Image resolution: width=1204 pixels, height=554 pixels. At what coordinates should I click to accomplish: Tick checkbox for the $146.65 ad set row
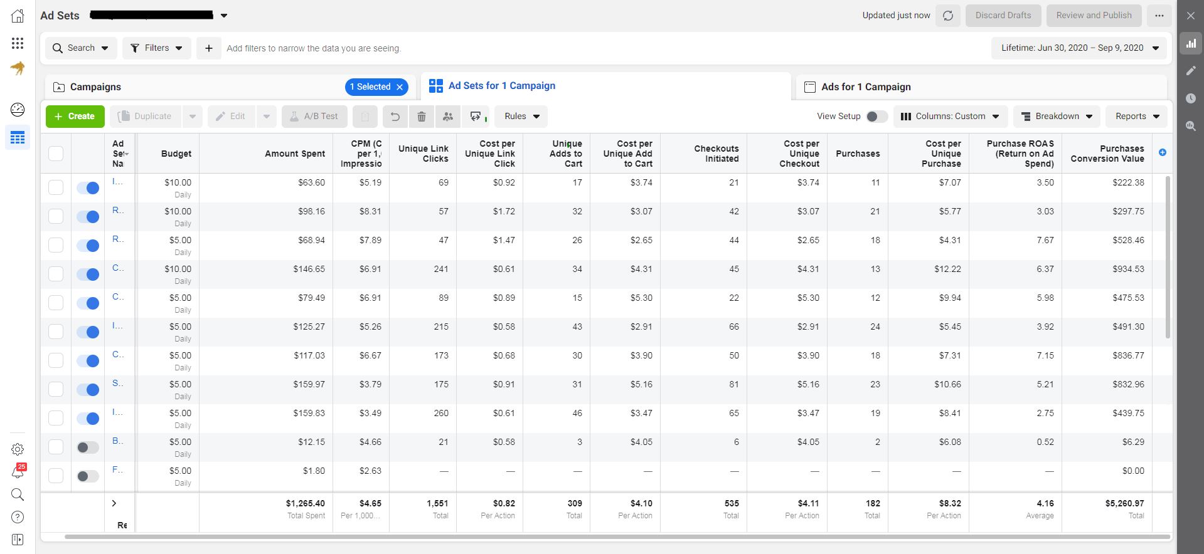(x=56, y=274)
